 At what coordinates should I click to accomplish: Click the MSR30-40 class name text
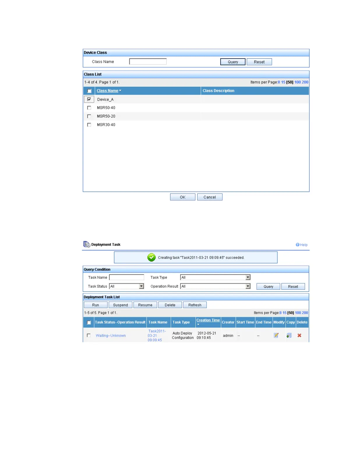(106, 125)
